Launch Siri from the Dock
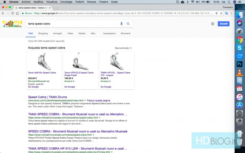This screenshot has height=153, width=245. (x=239, y=23)
